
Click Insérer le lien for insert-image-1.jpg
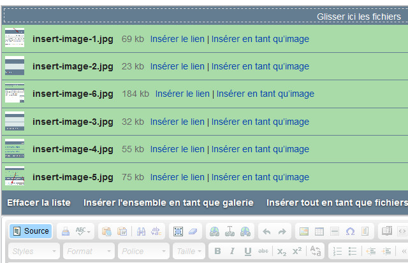(x=177, y=39)
